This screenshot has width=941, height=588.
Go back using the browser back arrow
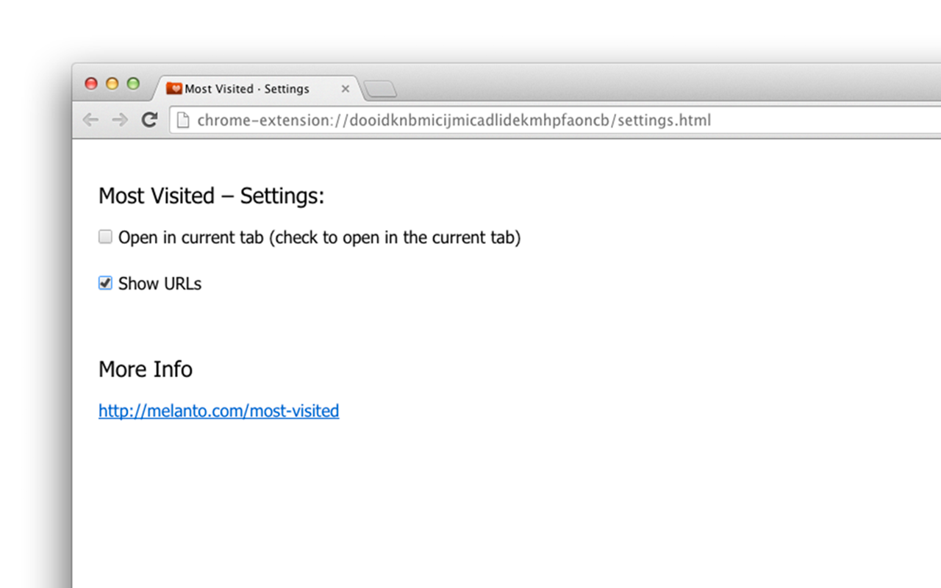(x=90, y=120)
